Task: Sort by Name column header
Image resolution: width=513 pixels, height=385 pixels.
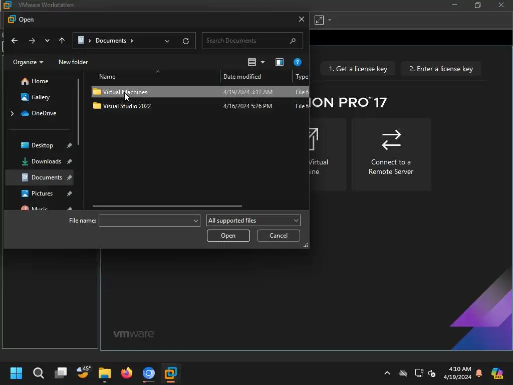Action: [x=107, y=77]
